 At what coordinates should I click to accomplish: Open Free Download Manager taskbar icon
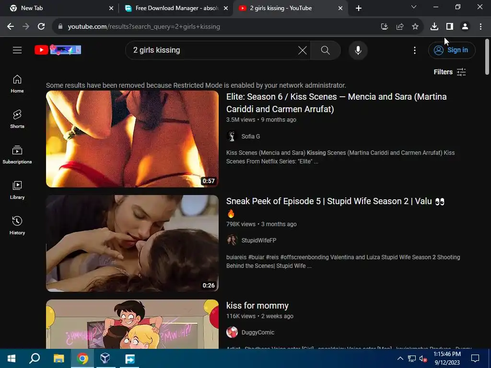(129, 358)
